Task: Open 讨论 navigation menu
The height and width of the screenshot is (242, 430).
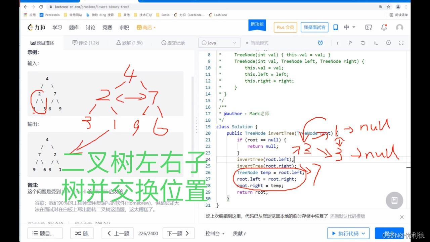Action: coord(91,28)
